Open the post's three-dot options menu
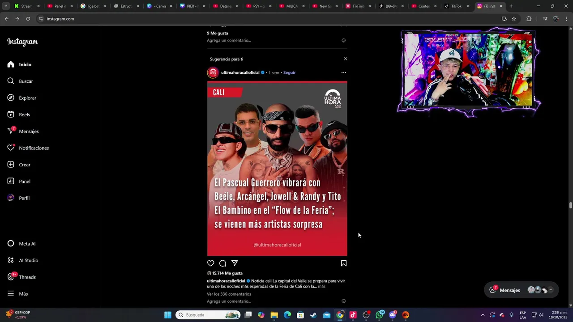 click(344, 72)
